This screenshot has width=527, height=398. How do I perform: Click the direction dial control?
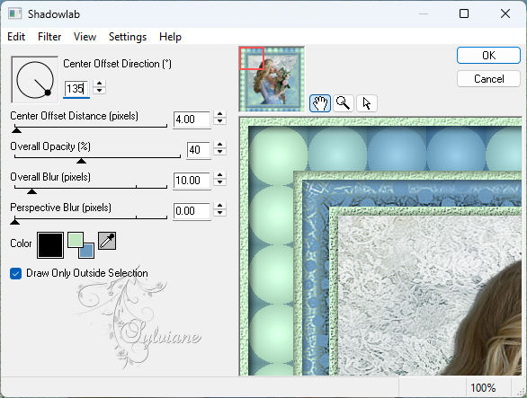pos(34,80)
